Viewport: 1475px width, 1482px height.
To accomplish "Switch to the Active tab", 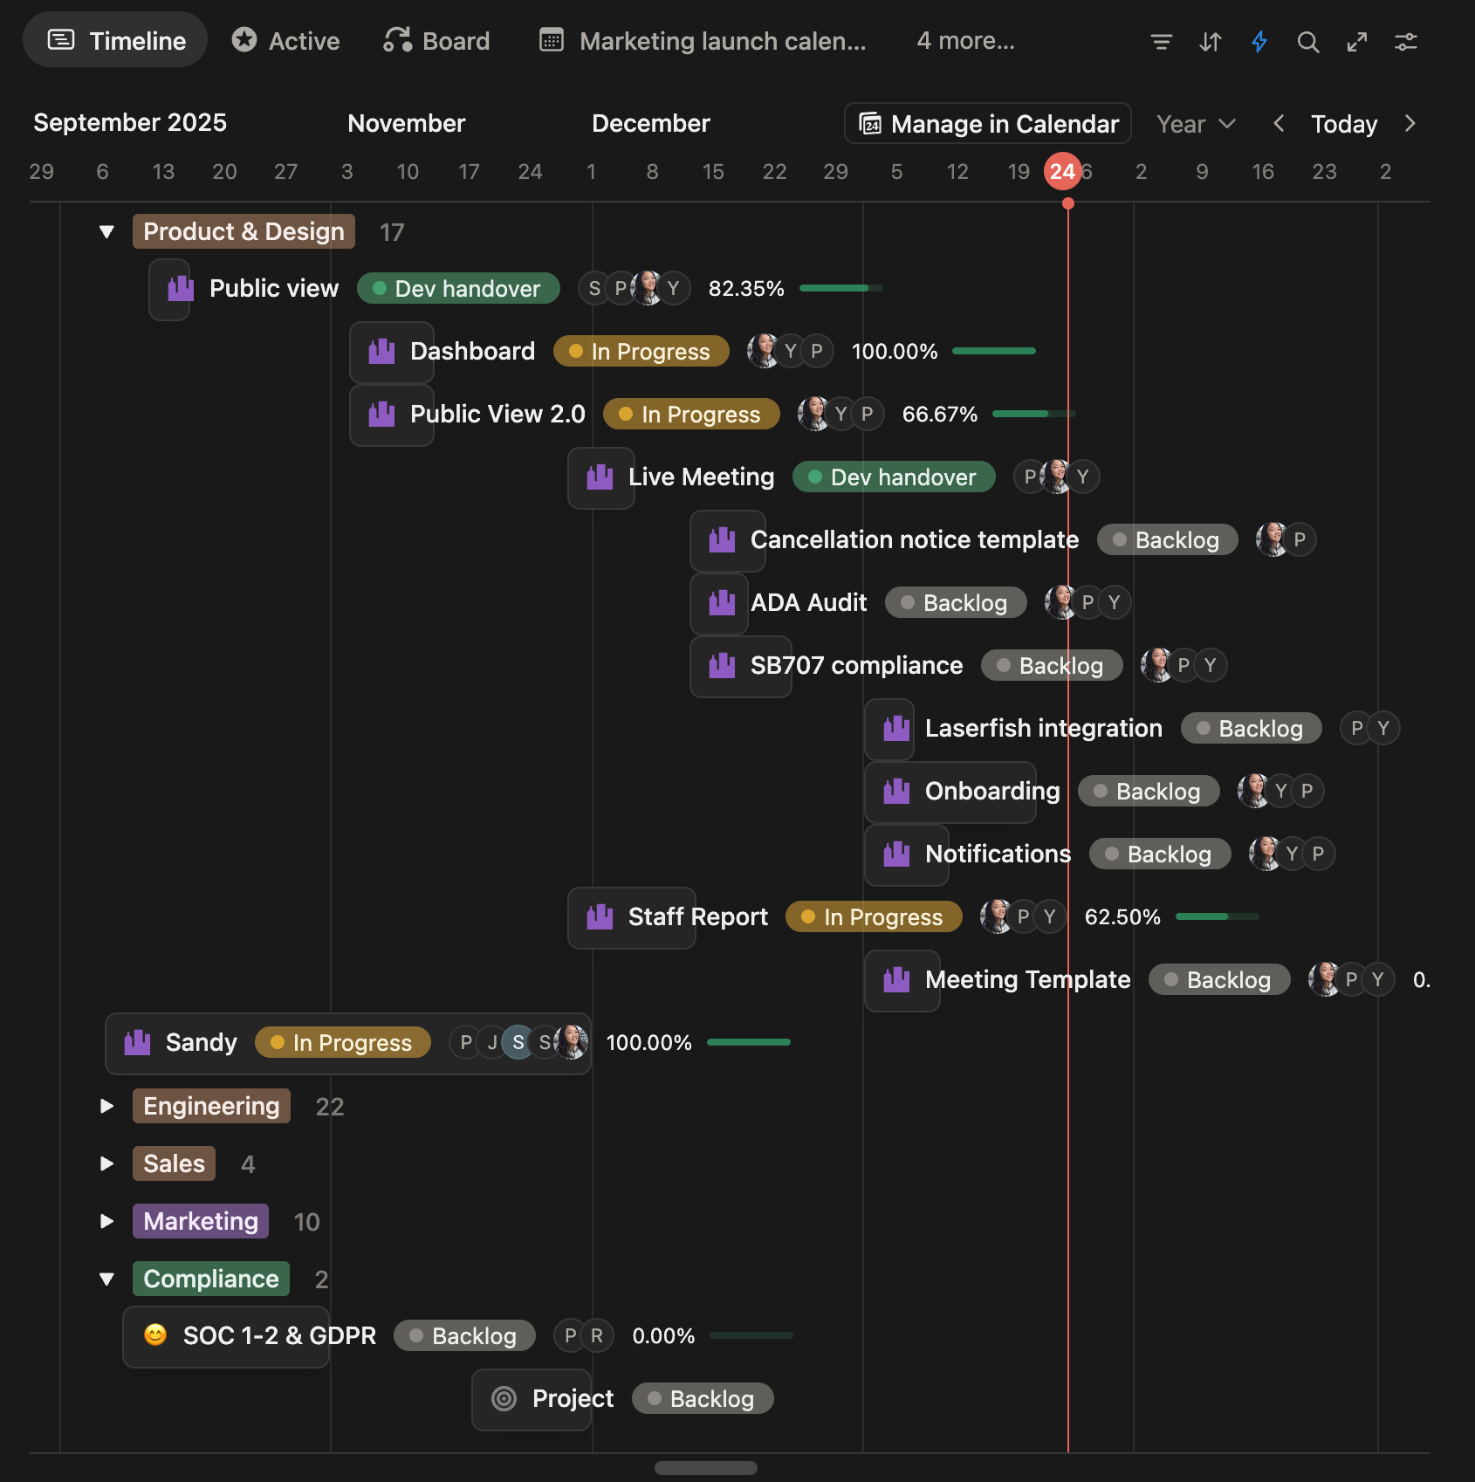I will tap(286, 41).
